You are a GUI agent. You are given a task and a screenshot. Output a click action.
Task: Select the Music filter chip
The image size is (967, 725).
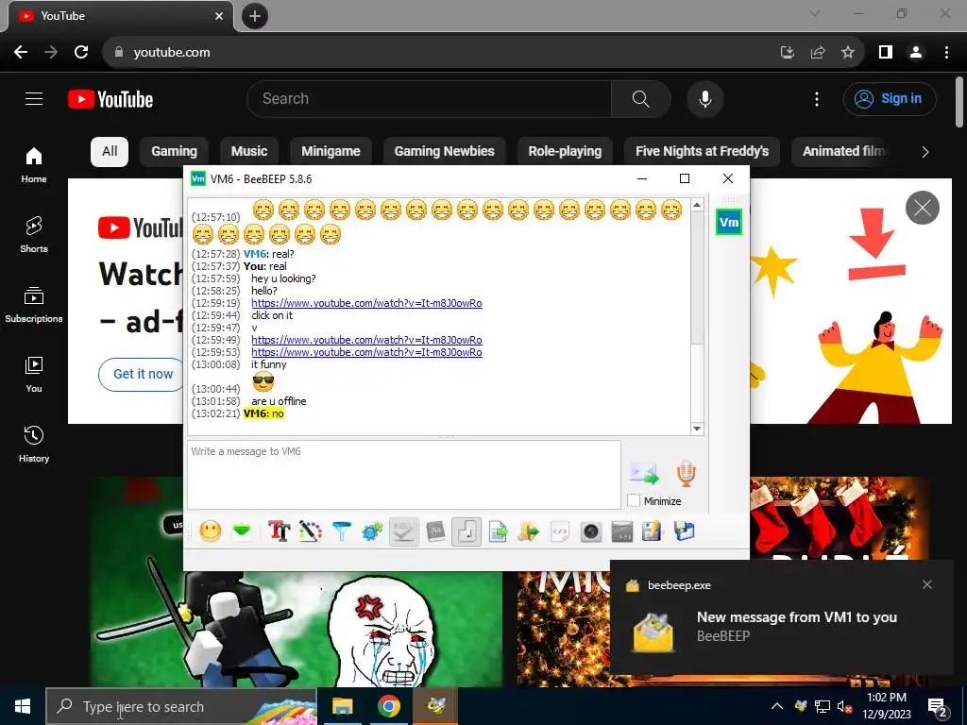(249, 152)
